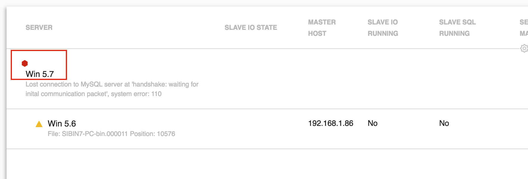Open the gear column settings icon

click(x=524, y=48)
